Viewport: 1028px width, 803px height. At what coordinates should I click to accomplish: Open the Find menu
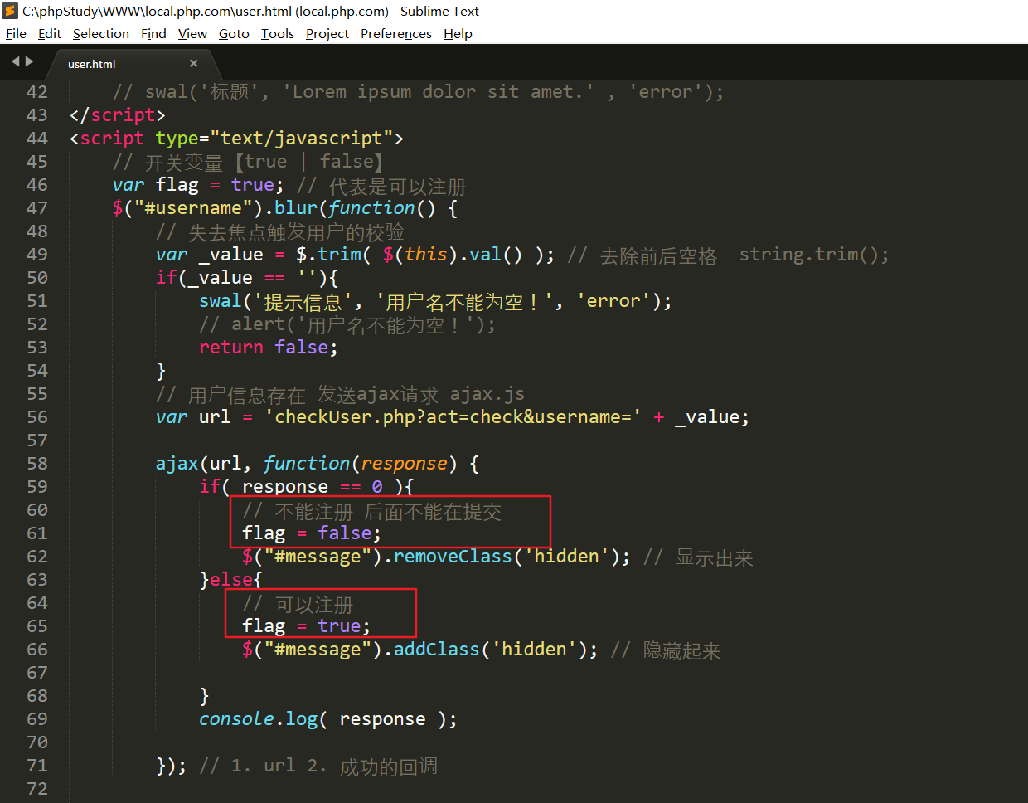pos(153,34)
